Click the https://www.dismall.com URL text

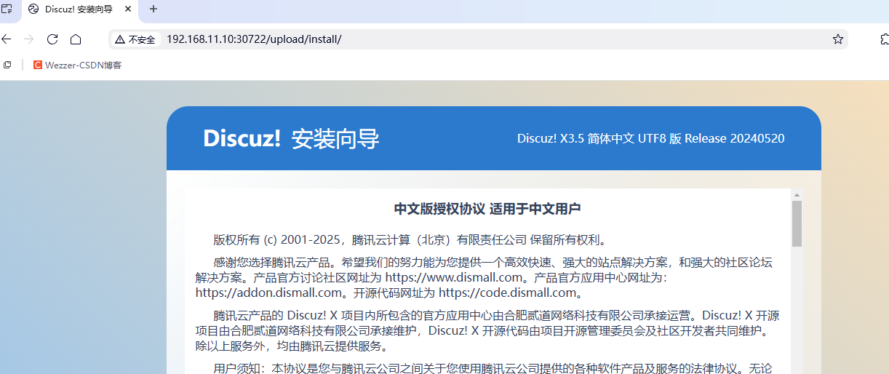454,277
